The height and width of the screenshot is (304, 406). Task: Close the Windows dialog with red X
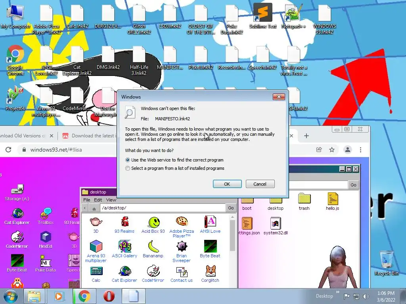279,97
